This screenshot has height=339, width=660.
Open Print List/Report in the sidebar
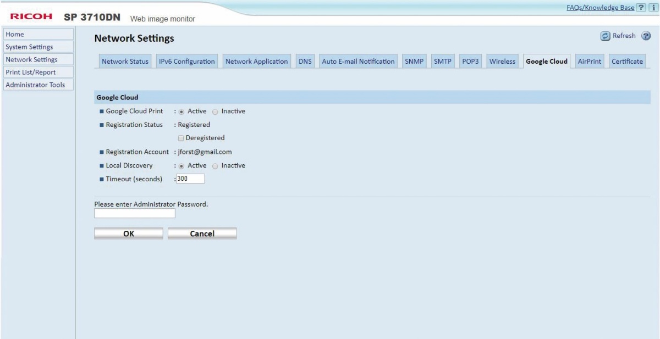[38, 72]
